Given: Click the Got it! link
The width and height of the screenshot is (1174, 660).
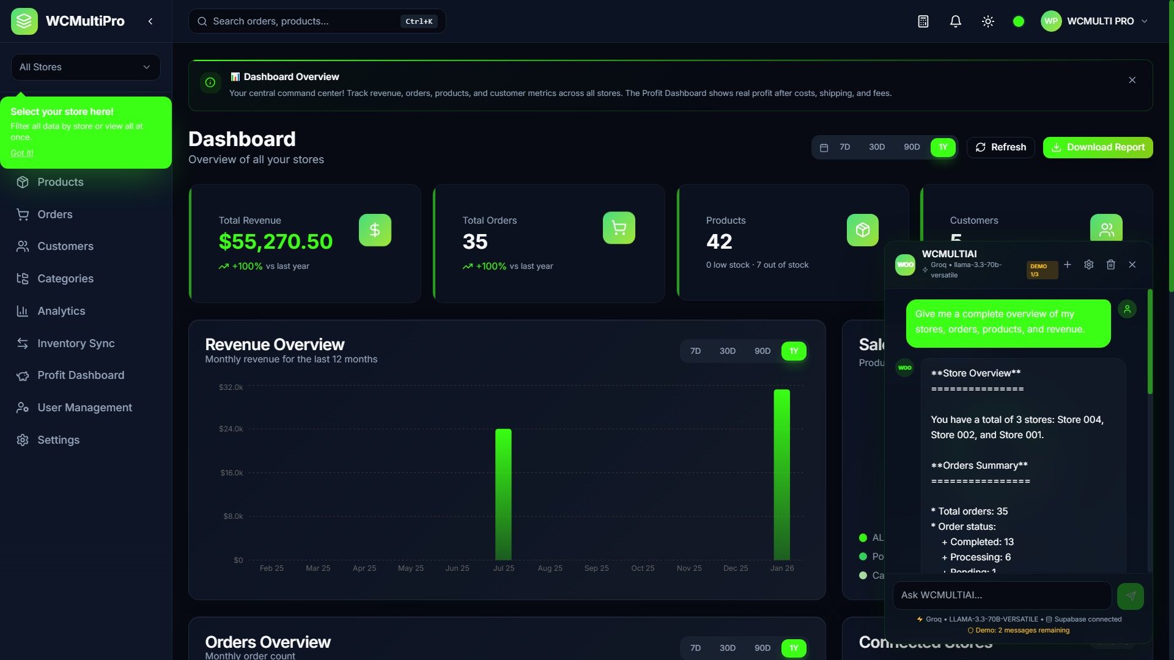Looking at the screenshot, I should pyautogui.click(x=22, y=153).
